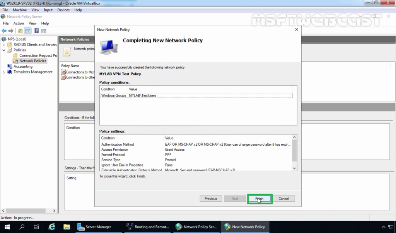Switch to Routing and Remote Access taskbar button
The image size is (396, 233).
point(148,227)
